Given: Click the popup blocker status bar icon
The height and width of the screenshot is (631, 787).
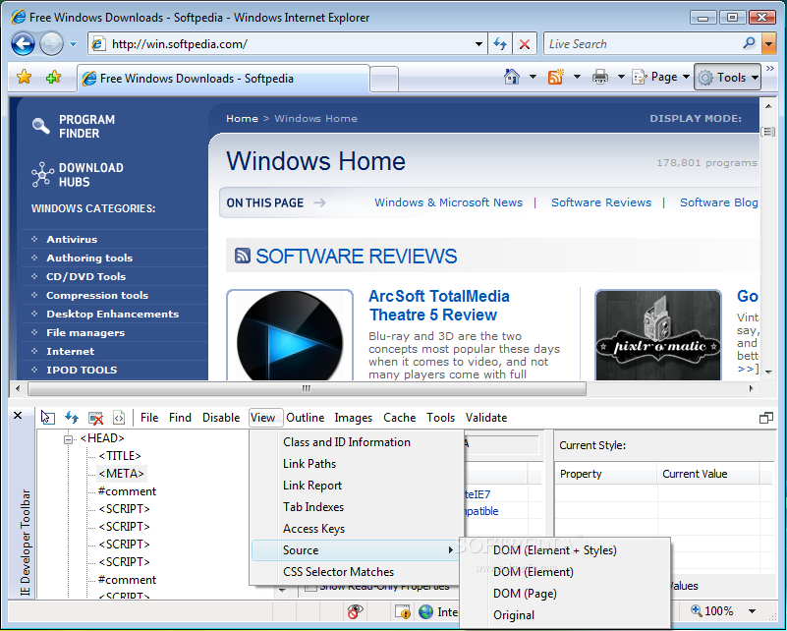Looking at the screenshot, I should (355, 611).
